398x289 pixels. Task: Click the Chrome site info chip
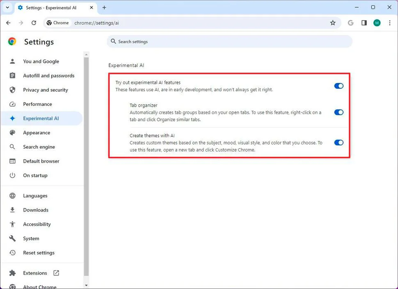tap(58, 23)
